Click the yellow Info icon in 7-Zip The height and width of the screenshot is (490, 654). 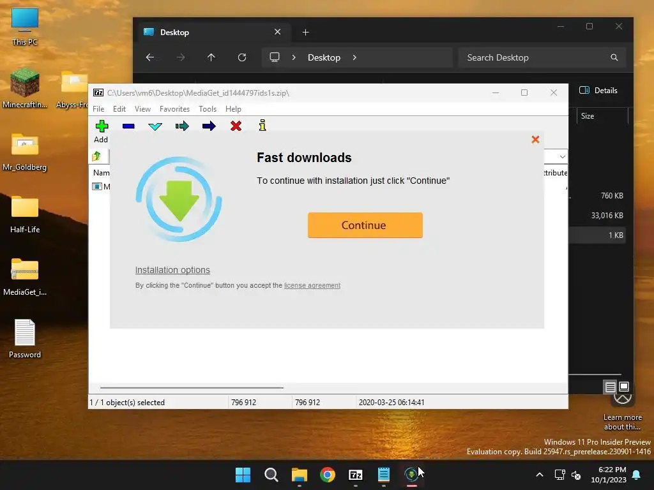coord(262,126)
